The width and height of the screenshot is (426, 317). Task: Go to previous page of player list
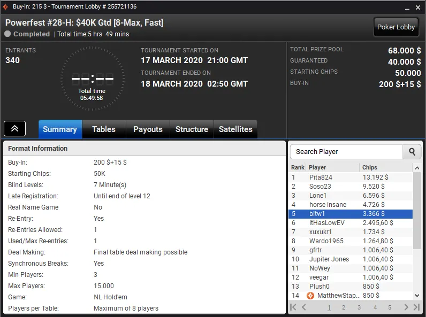(304, 307)
